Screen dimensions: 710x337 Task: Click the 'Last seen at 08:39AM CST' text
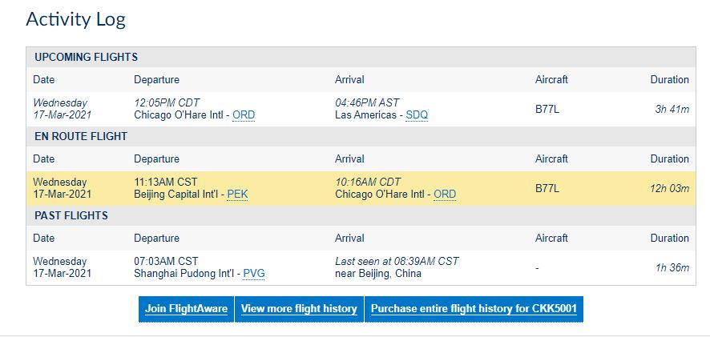tap(397, 262)
